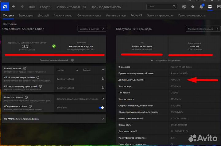
Task: Click Частота памяти 1750 MHz row
Action: coord(169,99)
